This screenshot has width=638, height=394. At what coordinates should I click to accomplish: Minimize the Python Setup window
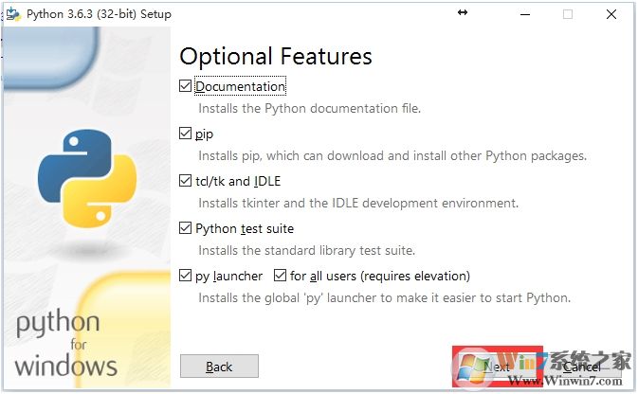[525, 14]
